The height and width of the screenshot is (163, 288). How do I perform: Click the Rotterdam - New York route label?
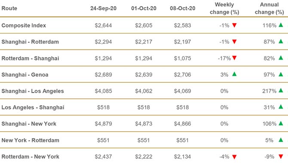click(31, 157)
